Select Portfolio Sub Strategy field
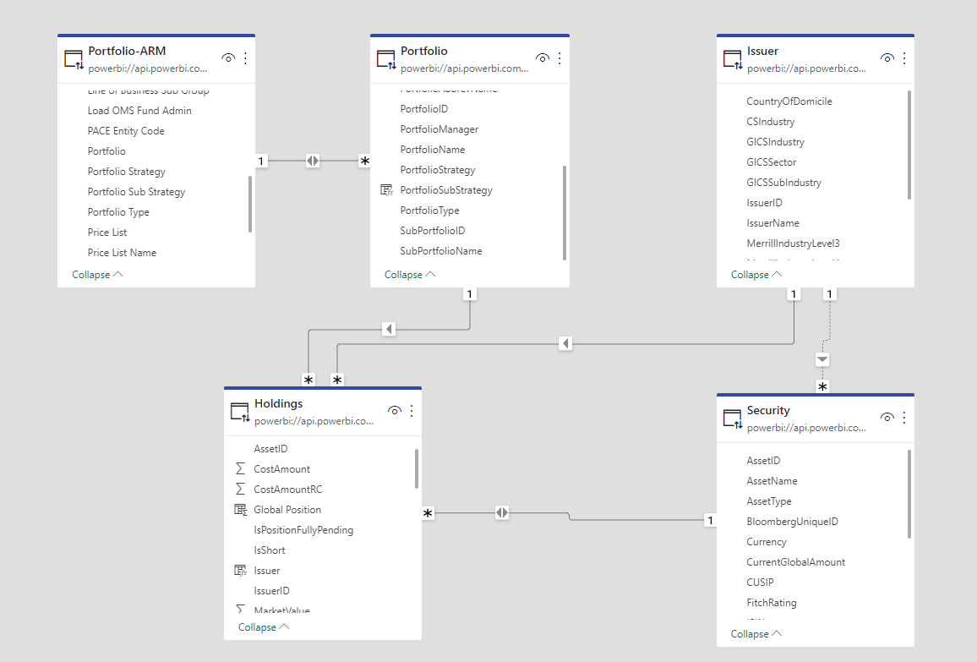The width and height of the screenshot is (977, 662). click(136, 192)
